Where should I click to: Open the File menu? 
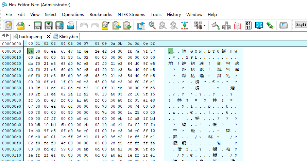[8, 15]
